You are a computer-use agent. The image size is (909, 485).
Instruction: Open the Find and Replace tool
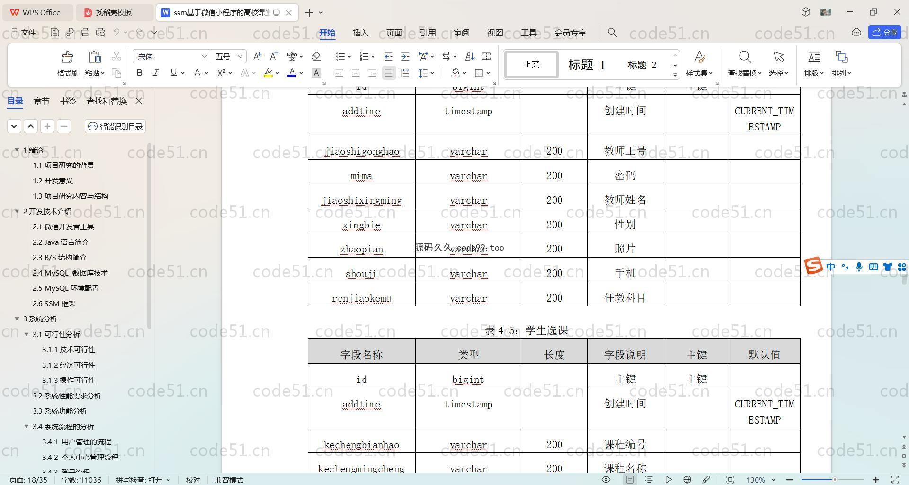(x=745, y=63)
